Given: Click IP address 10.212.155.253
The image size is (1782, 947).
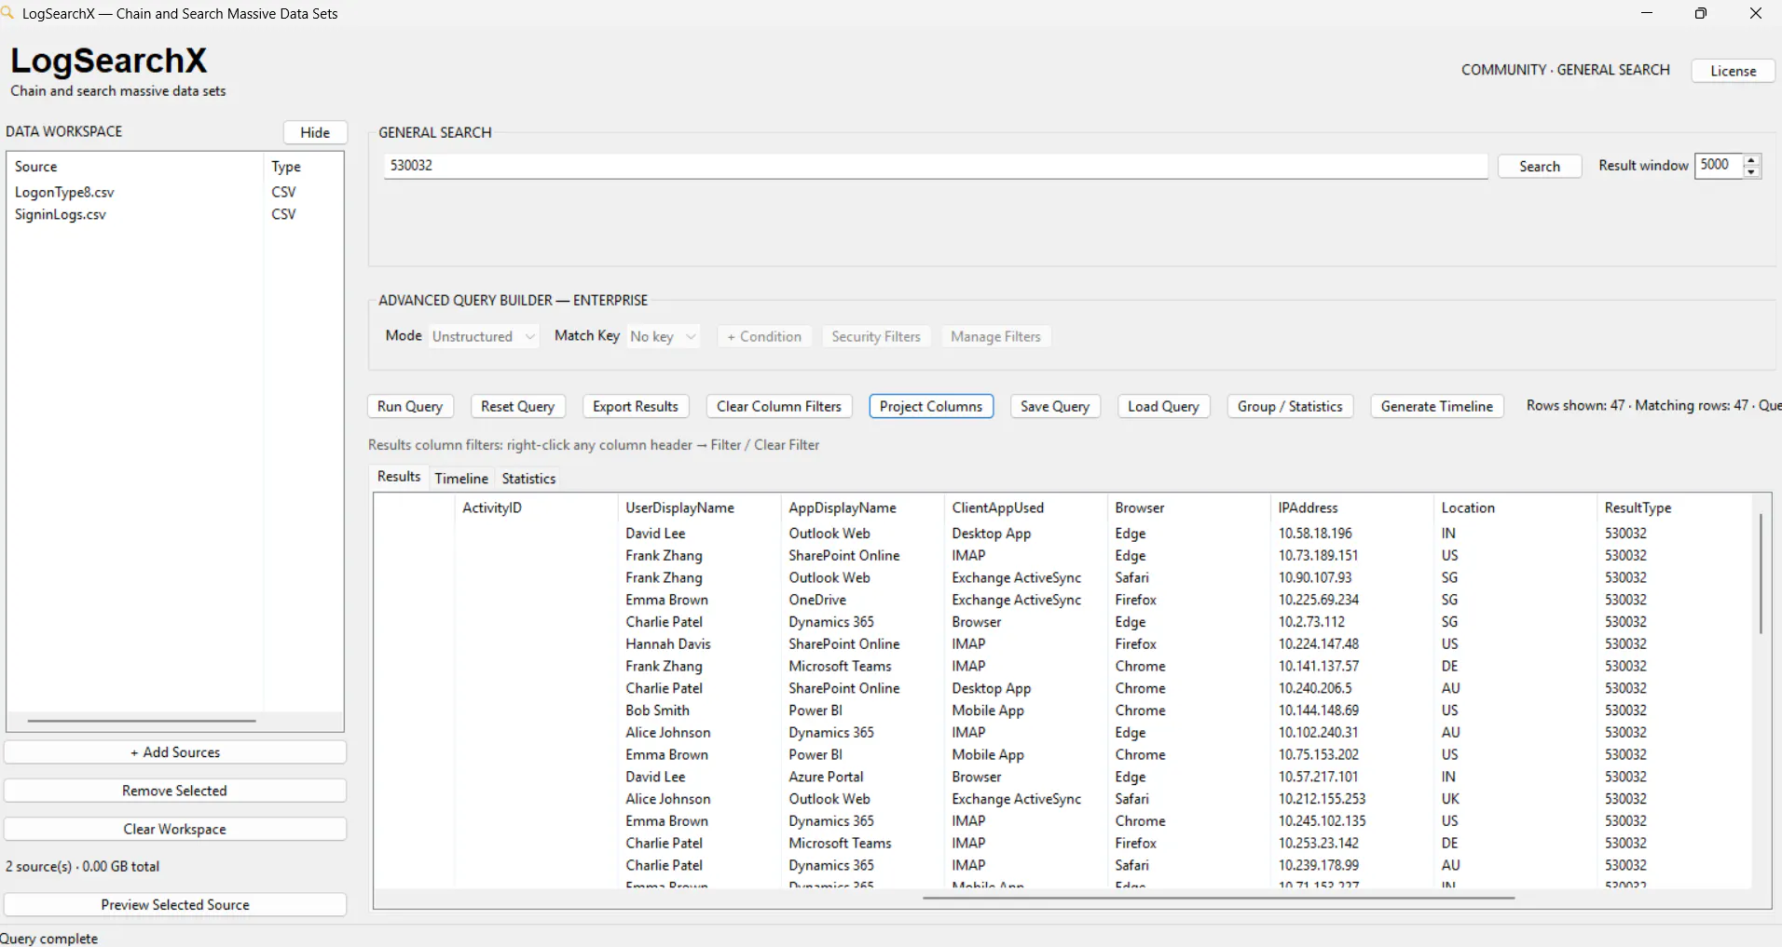Looking at the screenshot, I should (x=1322, y=799).
